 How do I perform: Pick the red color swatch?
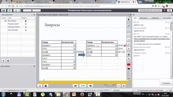pyautogui.click(x=129, y=65)
